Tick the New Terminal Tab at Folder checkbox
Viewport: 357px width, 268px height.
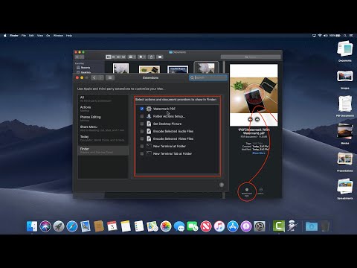point(142,153)
